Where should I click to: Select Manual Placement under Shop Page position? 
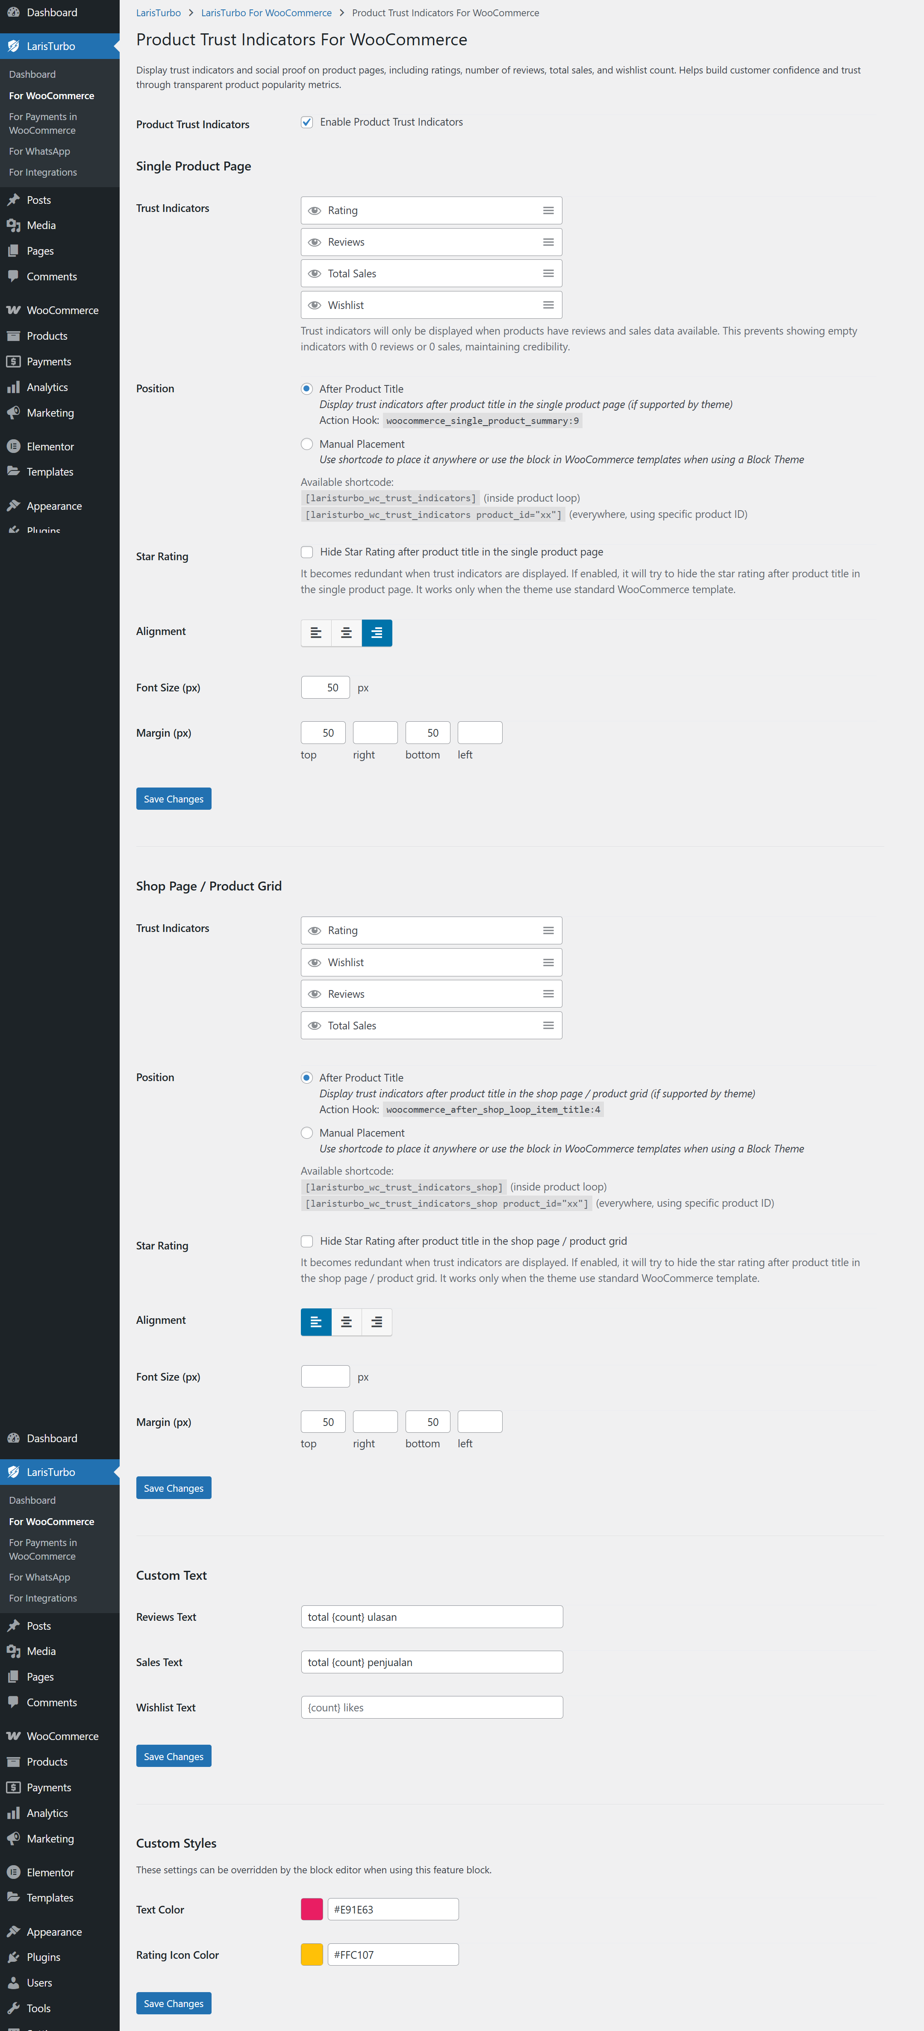click(x=307, y=1133)
